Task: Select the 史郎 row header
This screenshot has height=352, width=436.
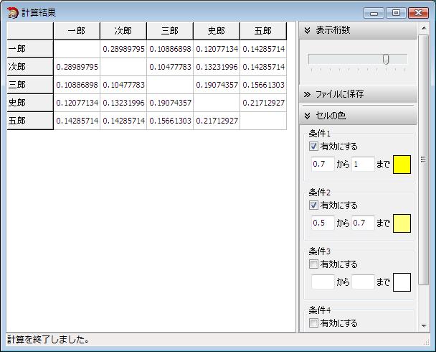Action: point(30,103)
